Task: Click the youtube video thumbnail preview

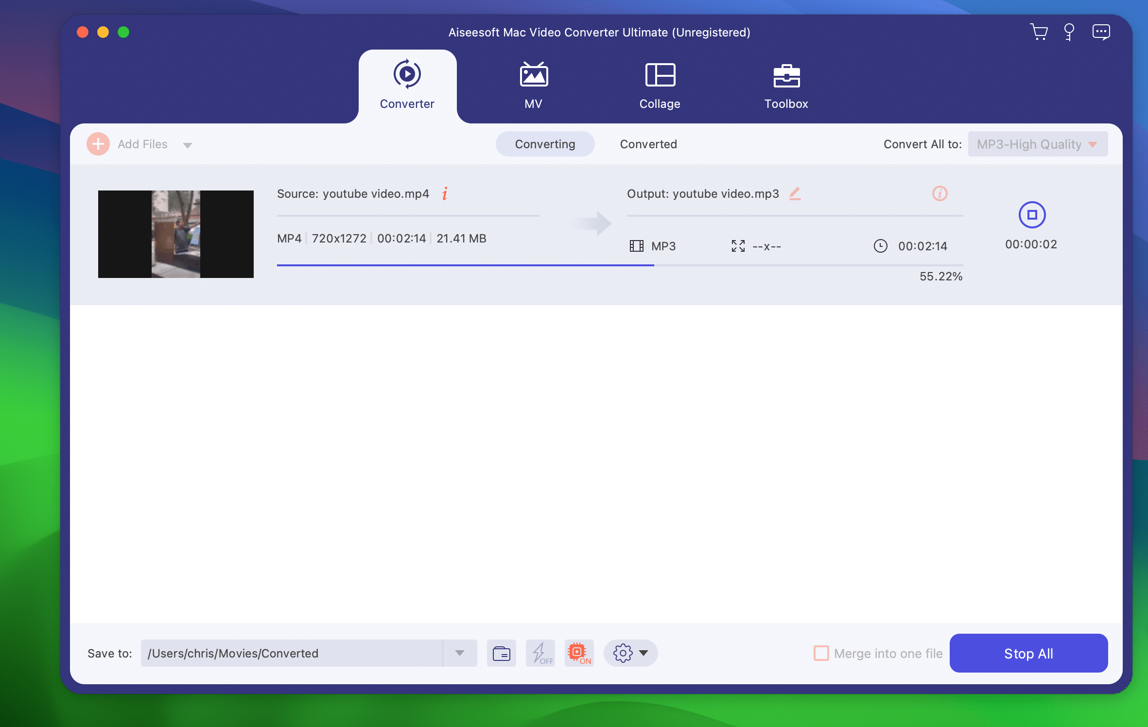Action: [175, 234]
